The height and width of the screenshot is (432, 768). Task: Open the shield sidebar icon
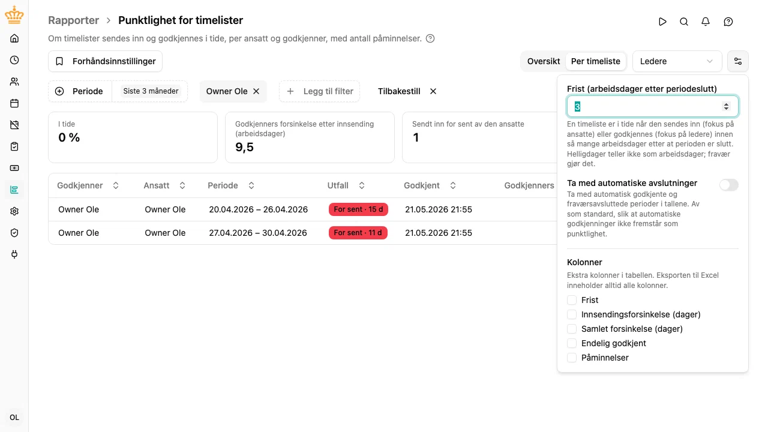click(x=14, y=233)
